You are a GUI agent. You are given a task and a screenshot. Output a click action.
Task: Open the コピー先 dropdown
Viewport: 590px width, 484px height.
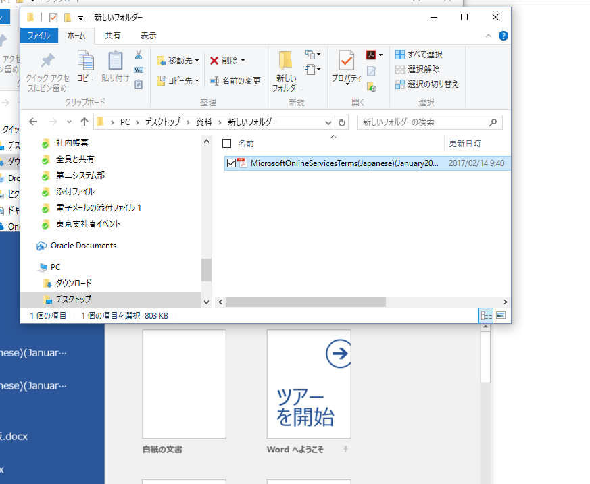tap(197, 81)
